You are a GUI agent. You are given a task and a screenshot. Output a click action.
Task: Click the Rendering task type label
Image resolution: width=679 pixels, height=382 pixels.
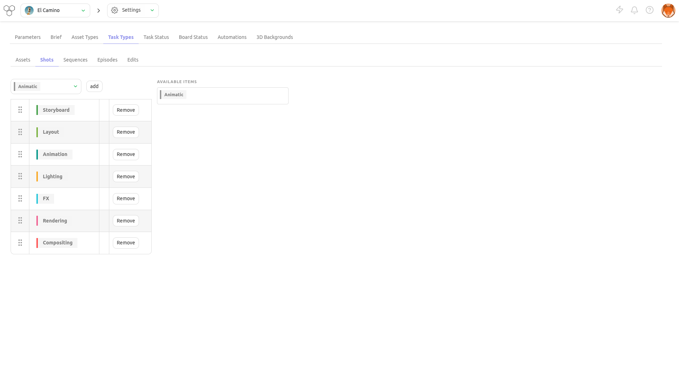pos(54,221)
